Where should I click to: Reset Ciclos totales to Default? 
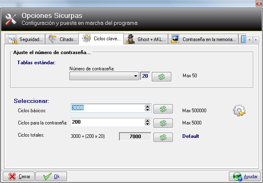tap(163, 137)
